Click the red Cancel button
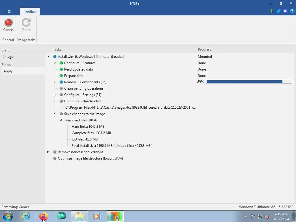The image size is (296, 222). [8, 25]
